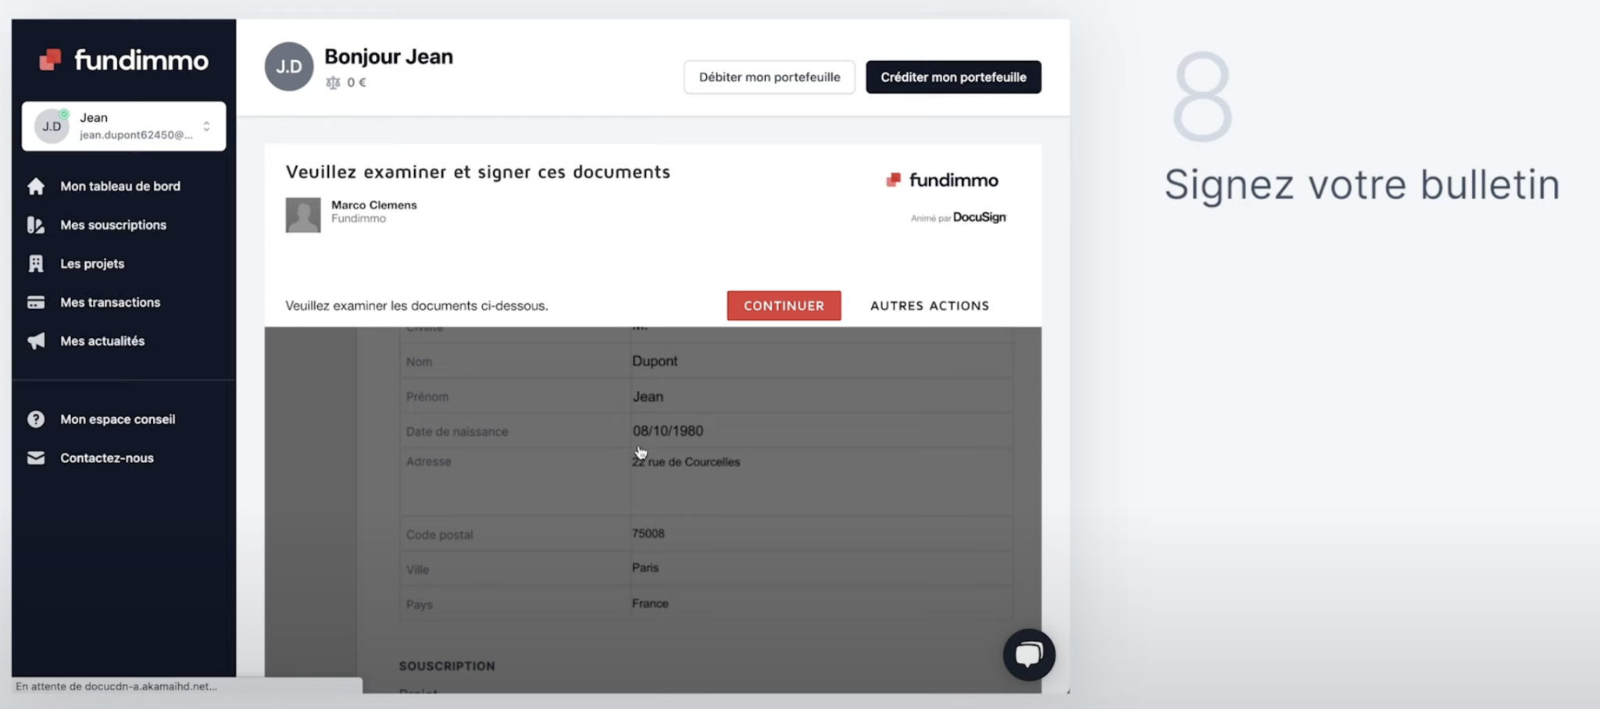
Task: Open the chat bubble widget
Action: click(1029, 654)
